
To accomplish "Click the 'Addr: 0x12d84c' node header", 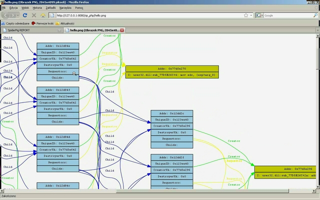I will click(x=58, y=185).
